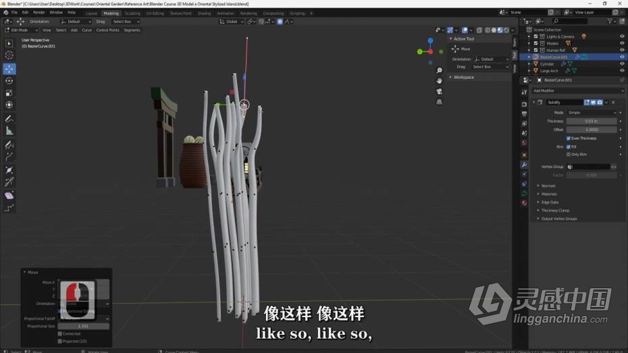Hide Lights & Camera collection via eye
Image resolution: width=628 pixels, height=353 pixels.
622,36
